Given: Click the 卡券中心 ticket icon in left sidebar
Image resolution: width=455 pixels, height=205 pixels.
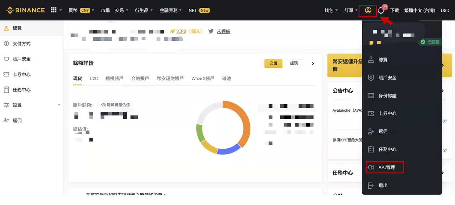Looking at the screenshot, I should click(6, 74).
